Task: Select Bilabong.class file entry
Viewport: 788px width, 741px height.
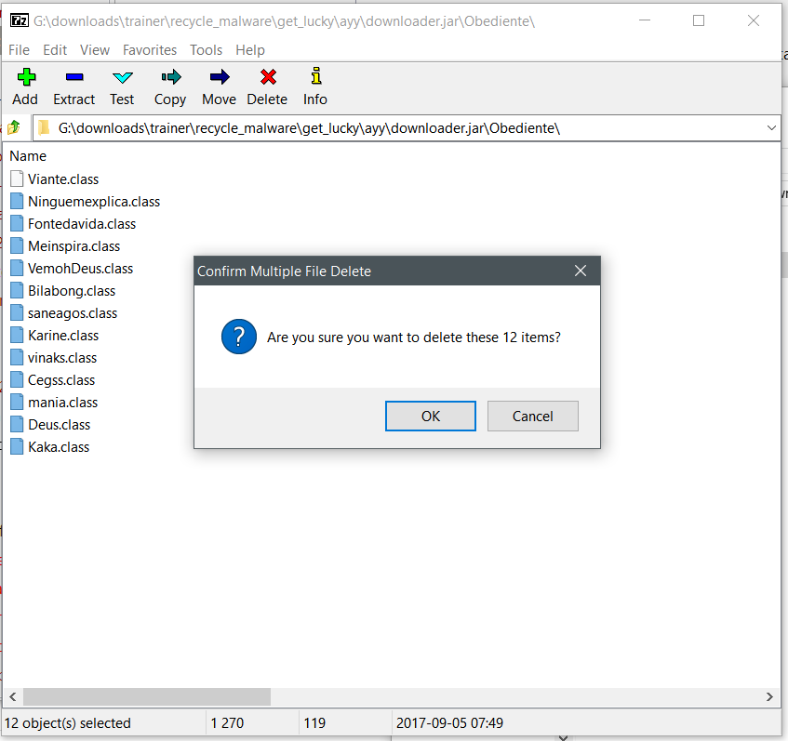Action: [72, 291]
